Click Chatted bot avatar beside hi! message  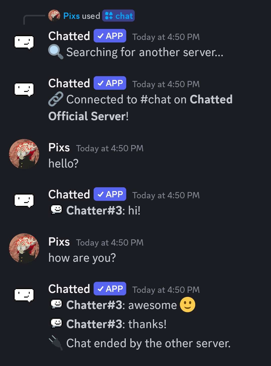point(24,201)
